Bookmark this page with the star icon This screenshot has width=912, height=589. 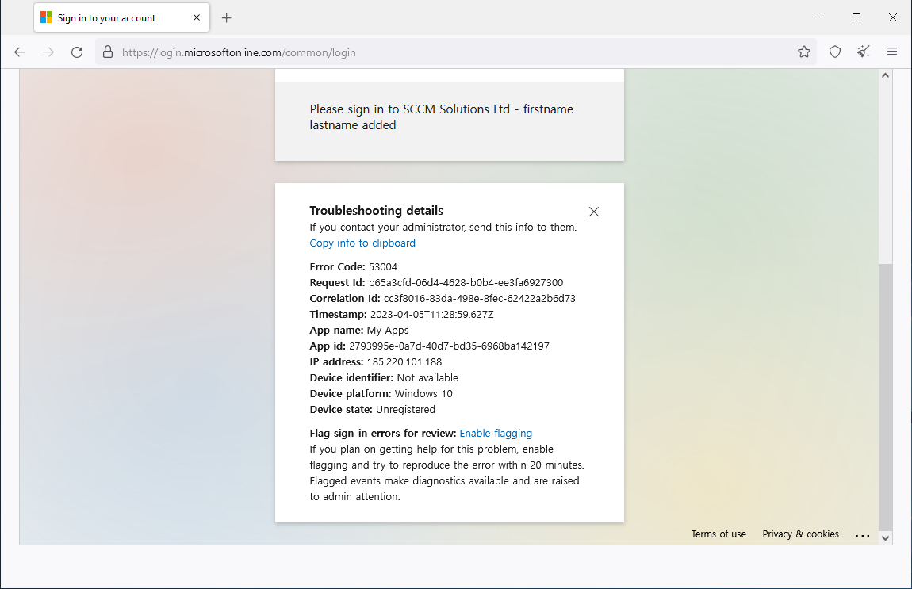804,52
